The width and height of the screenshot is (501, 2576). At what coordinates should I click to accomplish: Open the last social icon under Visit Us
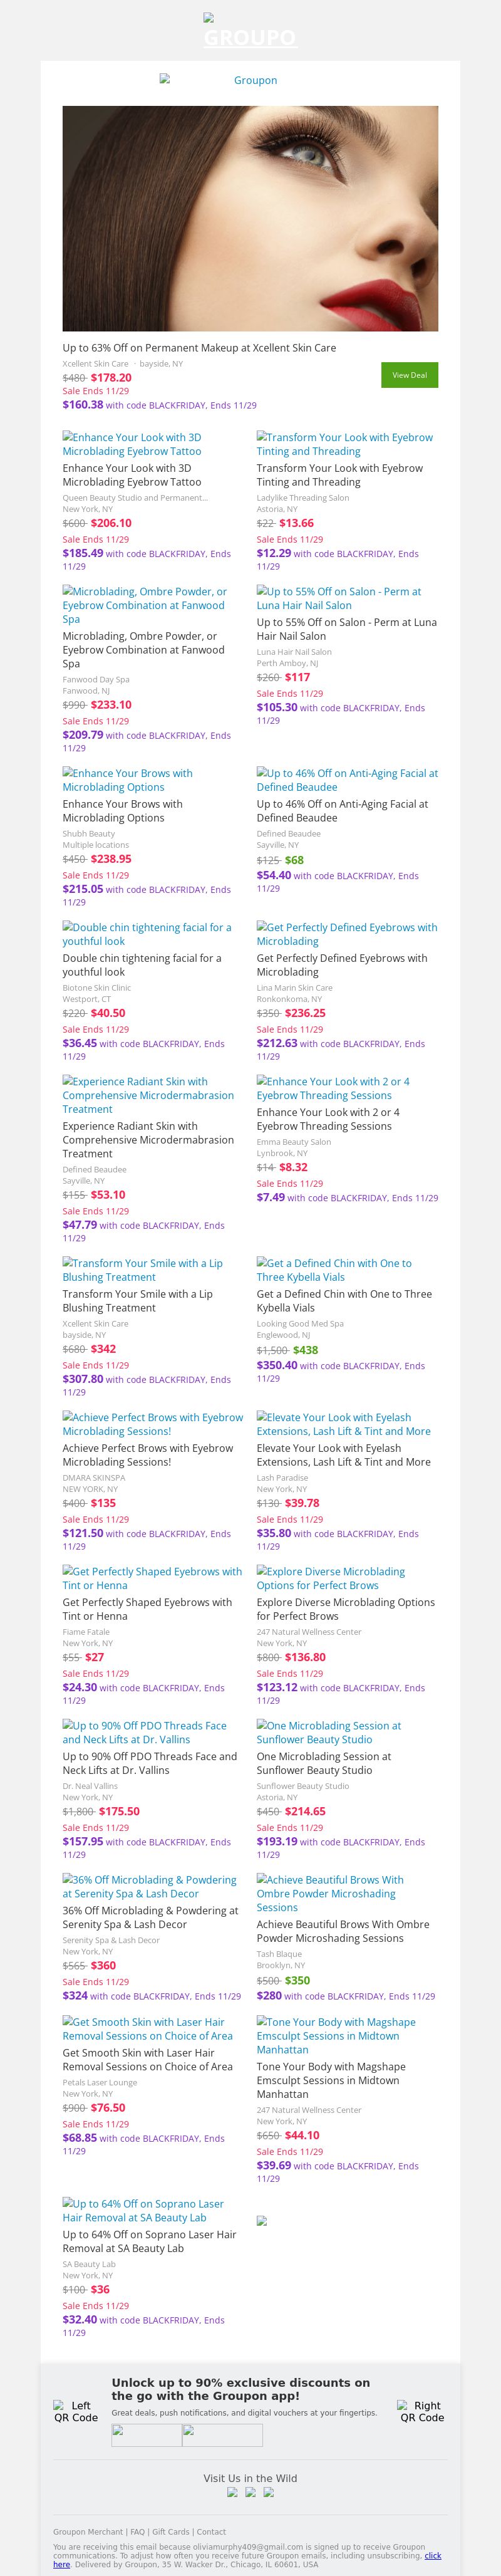(x=268, y=2492)
